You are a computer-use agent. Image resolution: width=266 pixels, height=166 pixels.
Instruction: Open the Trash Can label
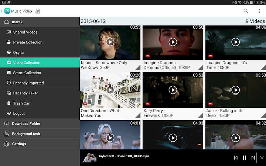click(x=22, y=103)
